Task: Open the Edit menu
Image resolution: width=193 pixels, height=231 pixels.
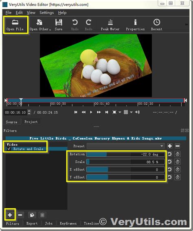Action: coord(19,13)
